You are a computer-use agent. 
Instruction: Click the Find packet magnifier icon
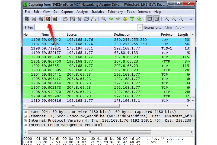[x=104, y=19]
